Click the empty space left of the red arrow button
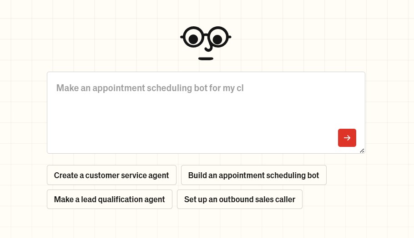Image resolution: width=414 pixels, height=238 pixels. pos(296,138)
